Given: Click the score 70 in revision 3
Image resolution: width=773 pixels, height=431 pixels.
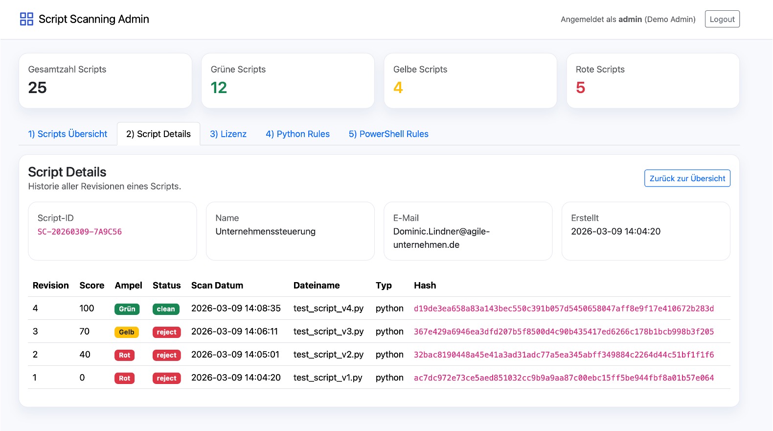Looking at the screenshot, I should coord(85,331).
